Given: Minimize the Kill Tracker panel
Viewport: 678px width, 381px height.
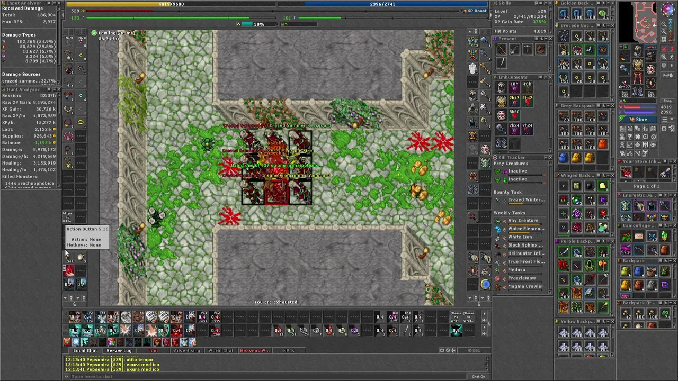Looking at the screenshot, I should [x=546, y=157].
